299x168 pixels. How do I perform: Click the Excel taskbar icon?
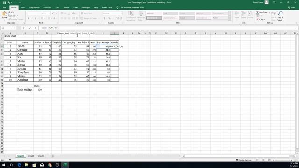point(65,165)
